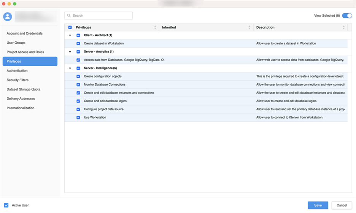Focus the privileges Search field

click(101, 16)
